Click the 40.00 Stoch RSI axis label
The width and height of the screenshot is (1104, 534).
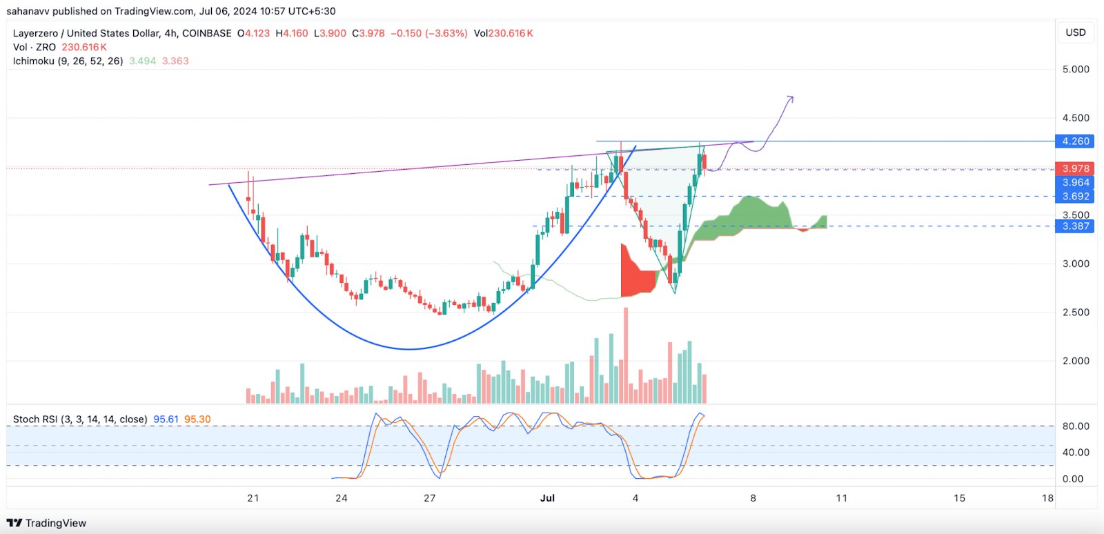click(1076, 453)
